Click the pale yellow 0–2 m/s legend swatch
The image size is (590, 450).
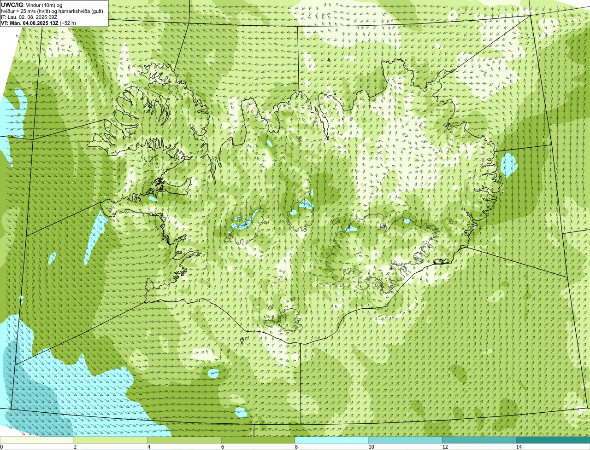37,440
